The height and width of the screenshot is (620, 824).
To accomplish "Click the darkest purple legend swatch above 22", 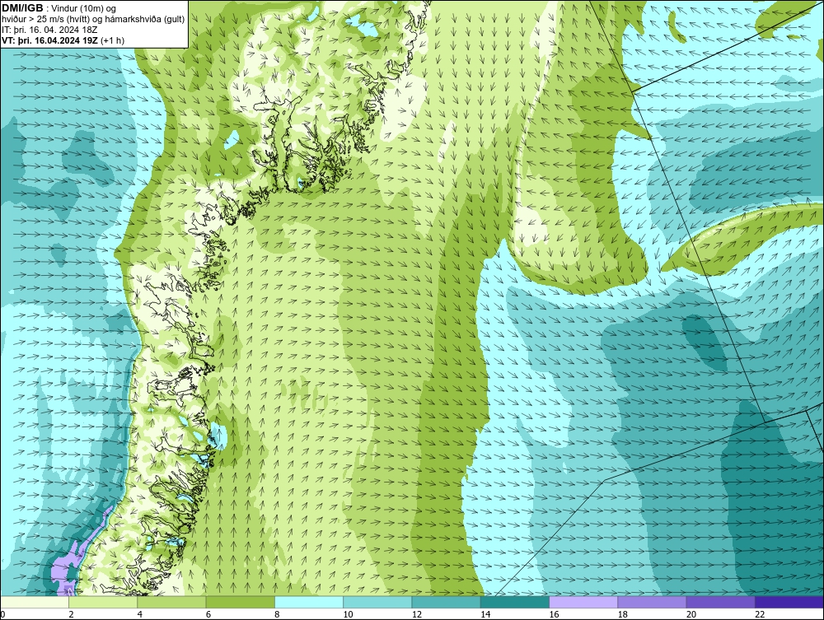I will coord(789,602).
